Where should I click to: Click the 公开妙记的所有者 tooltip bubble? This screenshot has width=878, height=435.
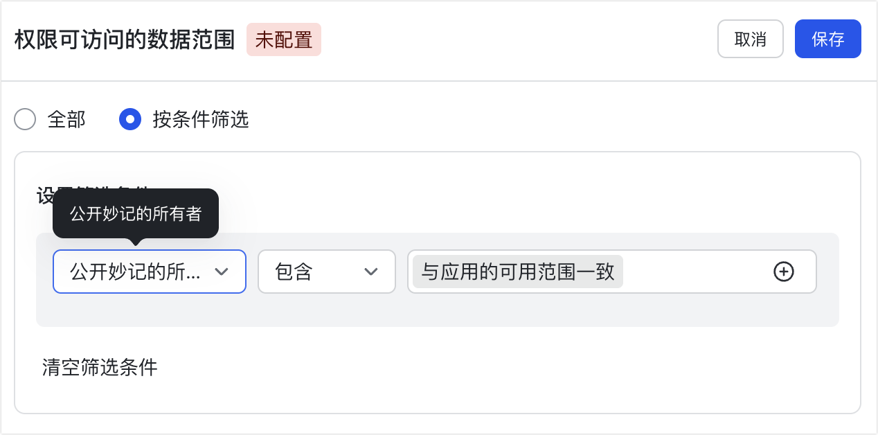(x=136, y=214)
